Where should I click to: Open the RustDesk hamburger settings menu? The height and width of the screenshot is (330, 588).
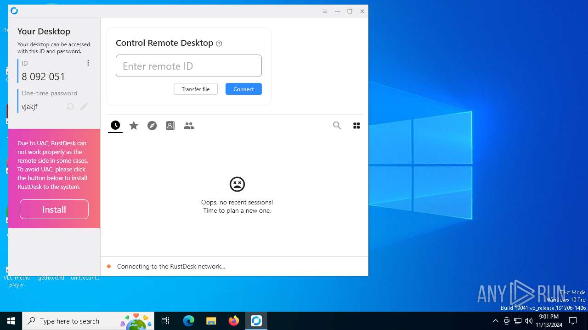pos(325,11)
